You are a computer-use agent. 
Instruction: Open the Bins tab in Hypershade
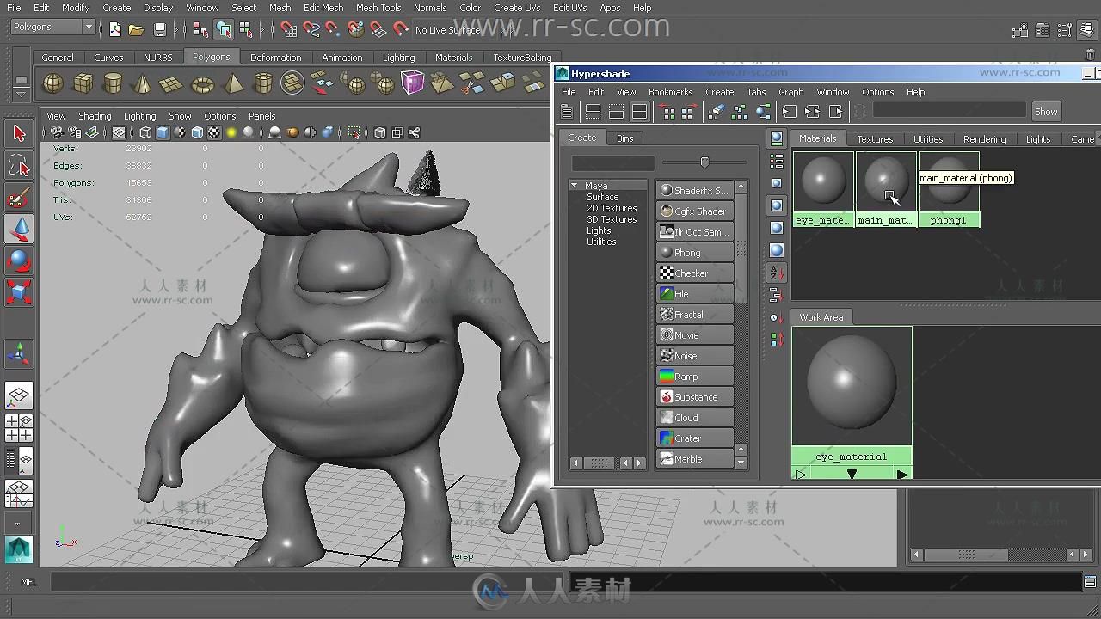click(x=624, y=138)
